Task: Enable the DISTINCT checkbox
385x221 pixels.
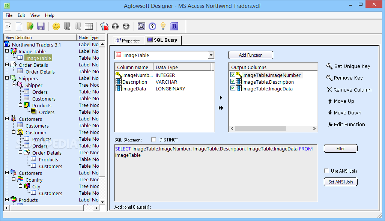Action: pyautogui.click(x=153, y=140)
